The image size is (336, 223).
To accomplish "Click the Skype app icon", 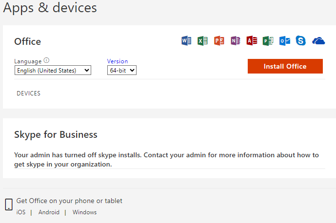I will tap(301, 41).
